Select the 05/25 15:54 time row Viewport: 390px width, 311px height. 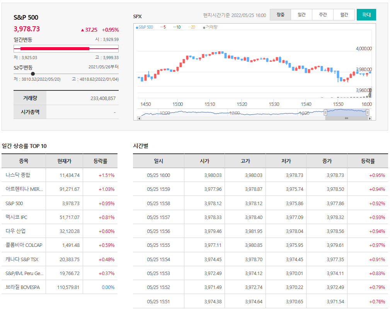[x=261, y=259]
